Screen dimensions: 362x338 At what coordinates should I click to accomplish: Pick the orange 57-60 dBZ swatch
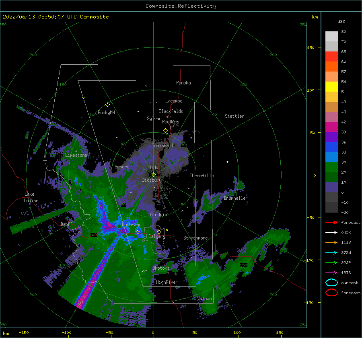click(331, 66)
